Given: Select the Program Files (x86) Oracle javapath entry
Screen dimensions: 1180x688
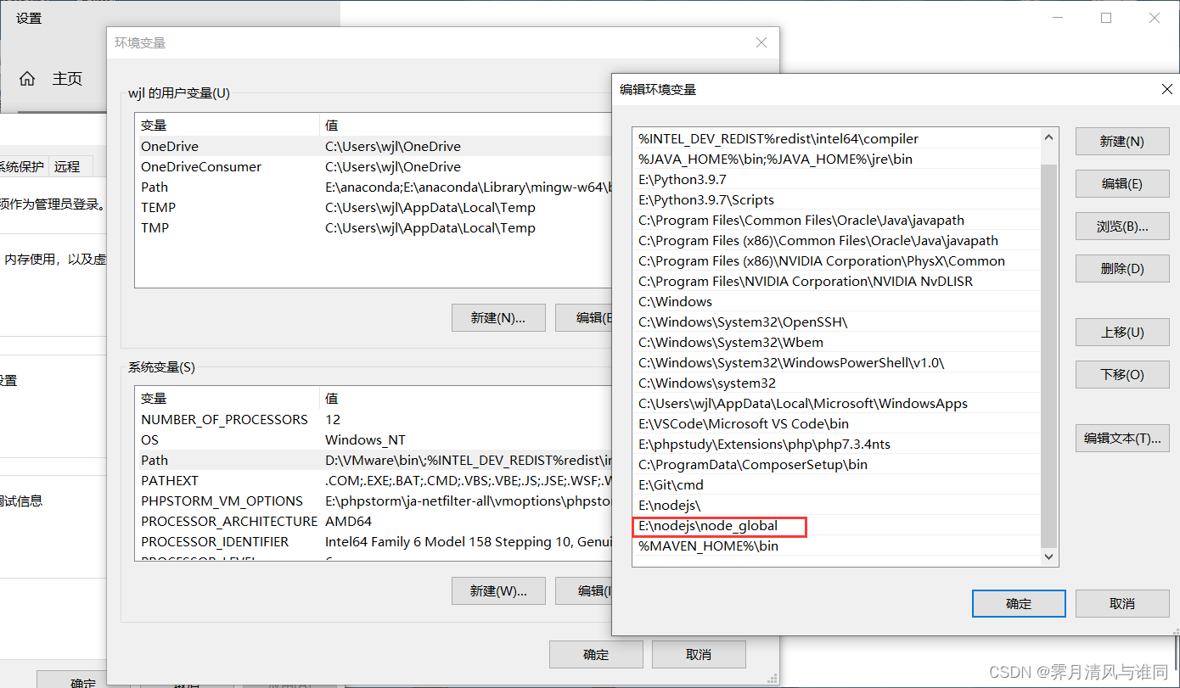Looking at the screenshot, I should click(837, 241).
